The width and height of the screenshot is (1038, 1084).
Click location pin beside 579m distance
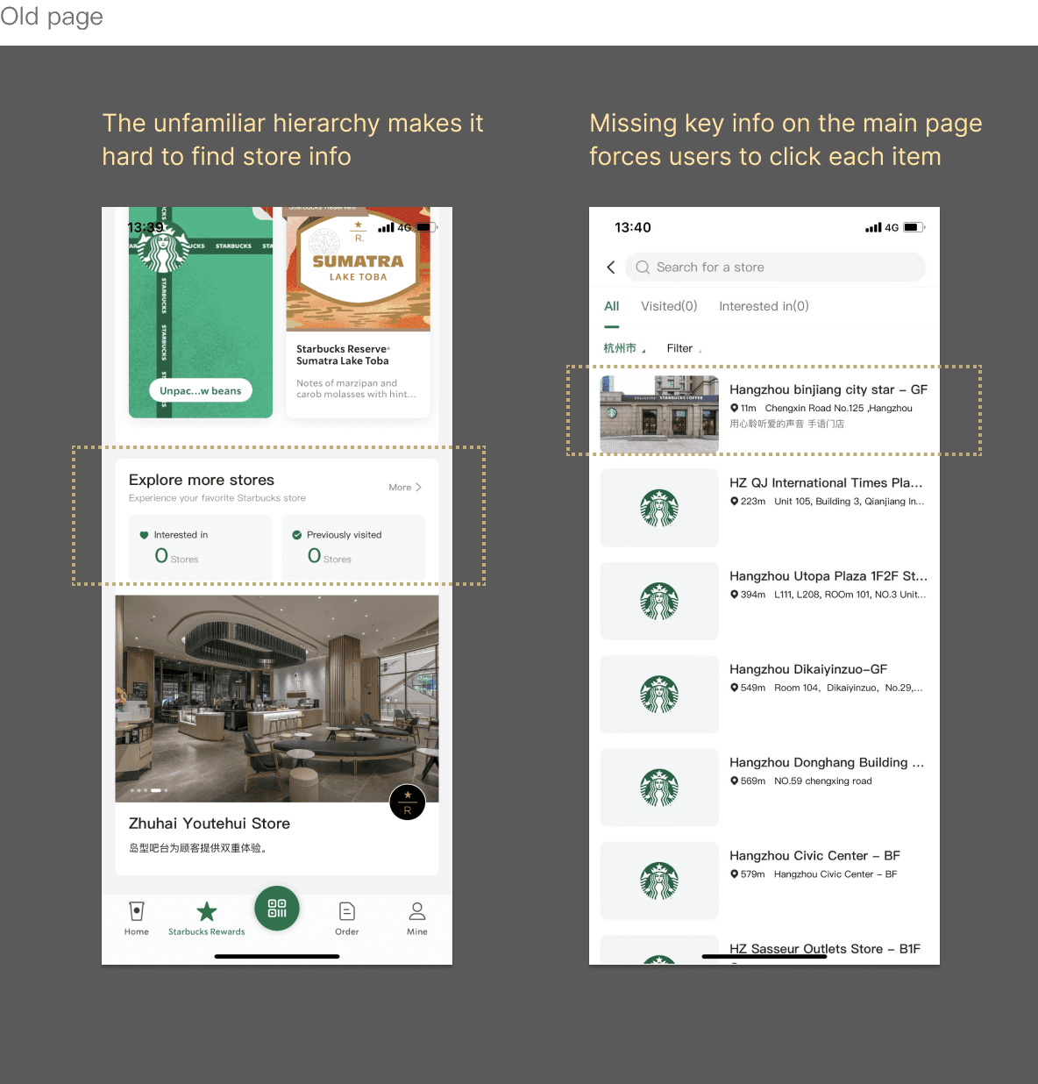[735, 874]
